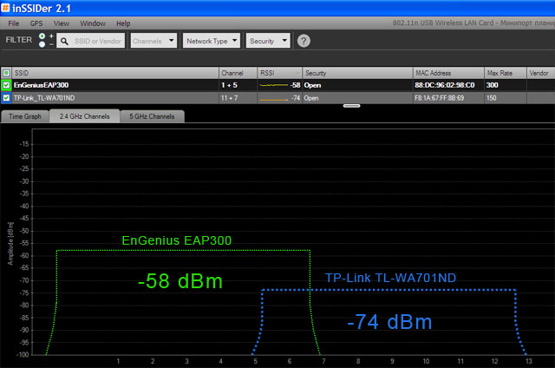This screenshot has height=368, width=555.
Task: Uncheck the EnGeniusEAP300 network checkbox
Action: point(6,85)
